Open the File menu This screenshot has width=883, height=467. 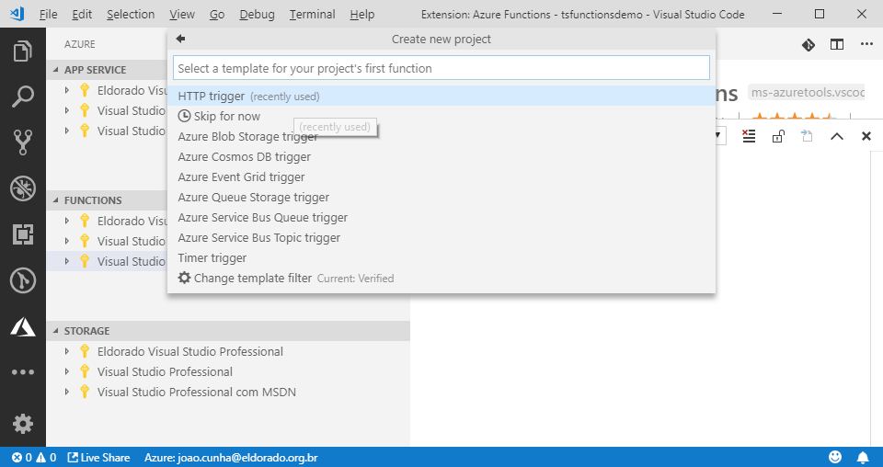click(48, 14)
